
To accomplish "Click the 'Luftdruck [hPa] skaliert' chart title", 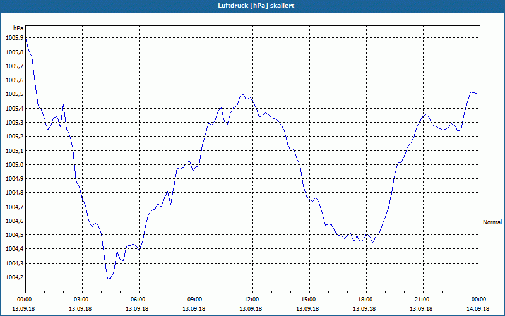I will point(256,6).
